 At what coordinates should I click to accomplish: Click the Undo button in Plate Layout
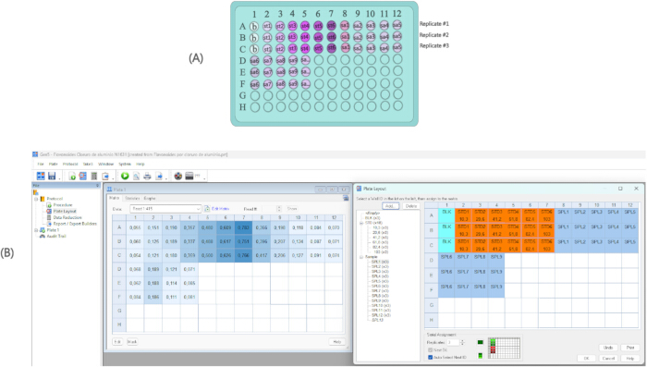[608, 348]
